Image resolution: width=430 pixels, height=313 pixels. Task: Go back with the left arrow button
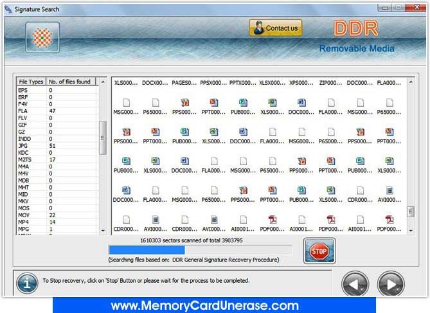tap(355, 285)
